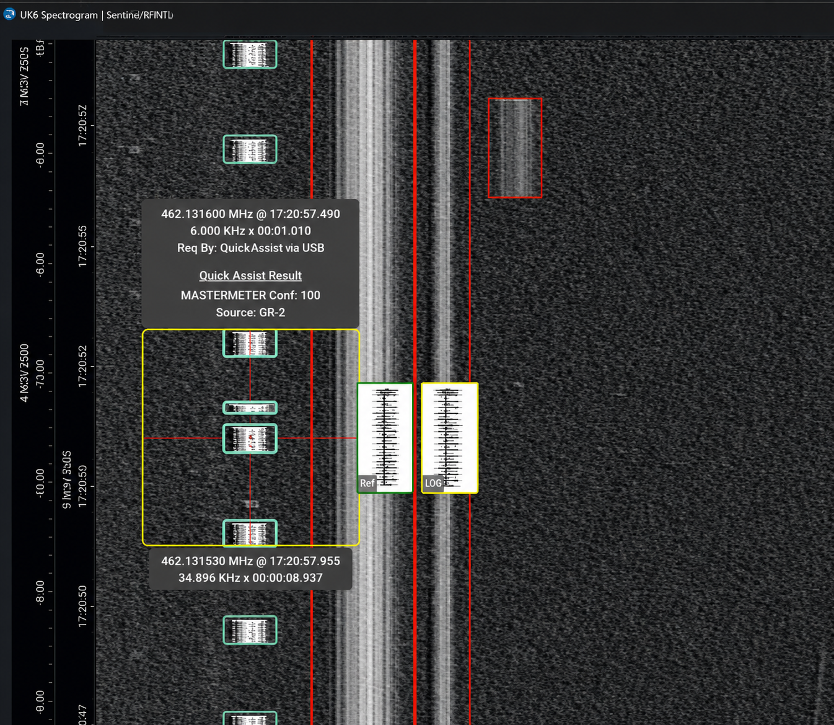Click the "MASTERMETER Conf: 100" result text
This screenshot has height=725, width=834.
tap(250, 295)
